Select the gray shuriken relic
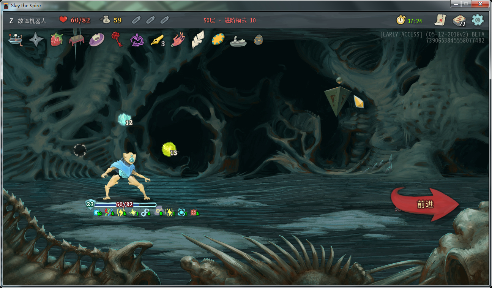Image resolution: width=492 pixels, height=288 pixels. click(x=36, y=39)
